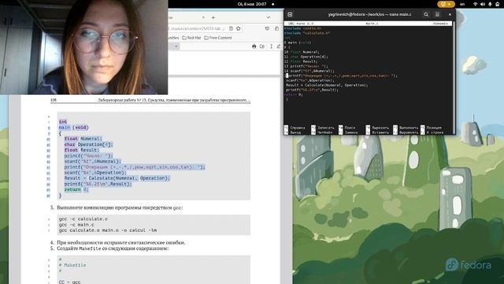Click nano Замена shortcut in terminal
Viewport: 504px width, 284px height.
tap(348, 133)
